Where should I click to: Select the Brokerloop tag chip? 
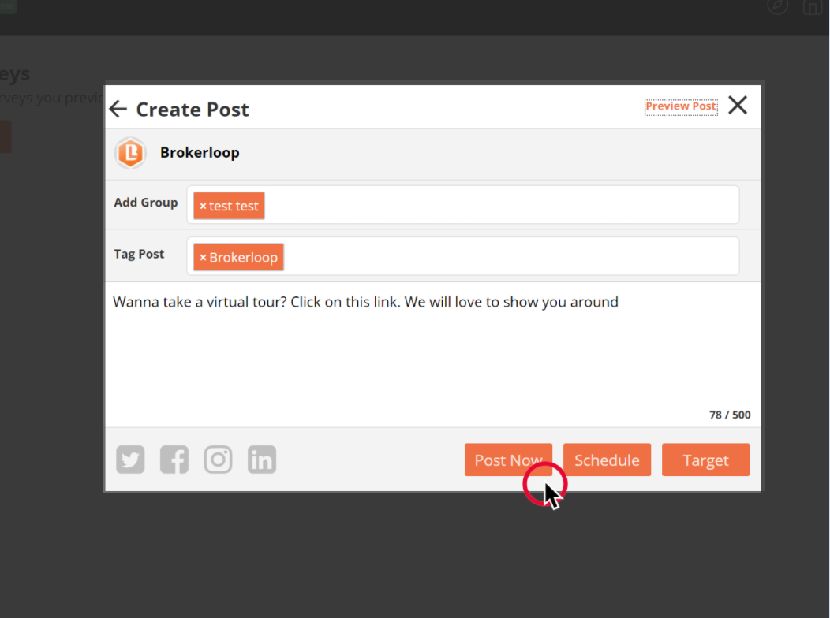coord(239,257)
